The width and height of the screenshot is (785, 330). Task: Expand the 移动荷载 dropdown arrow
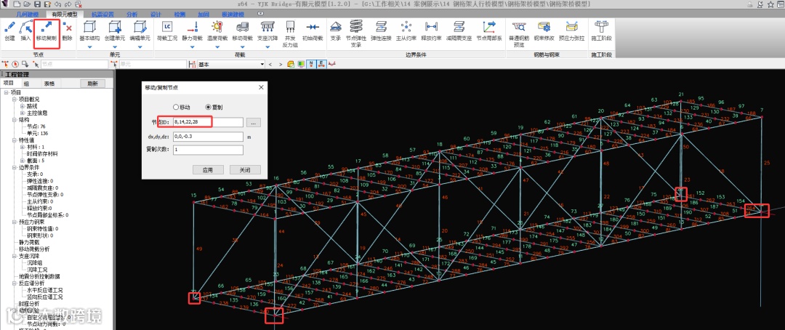coord(242,47)
